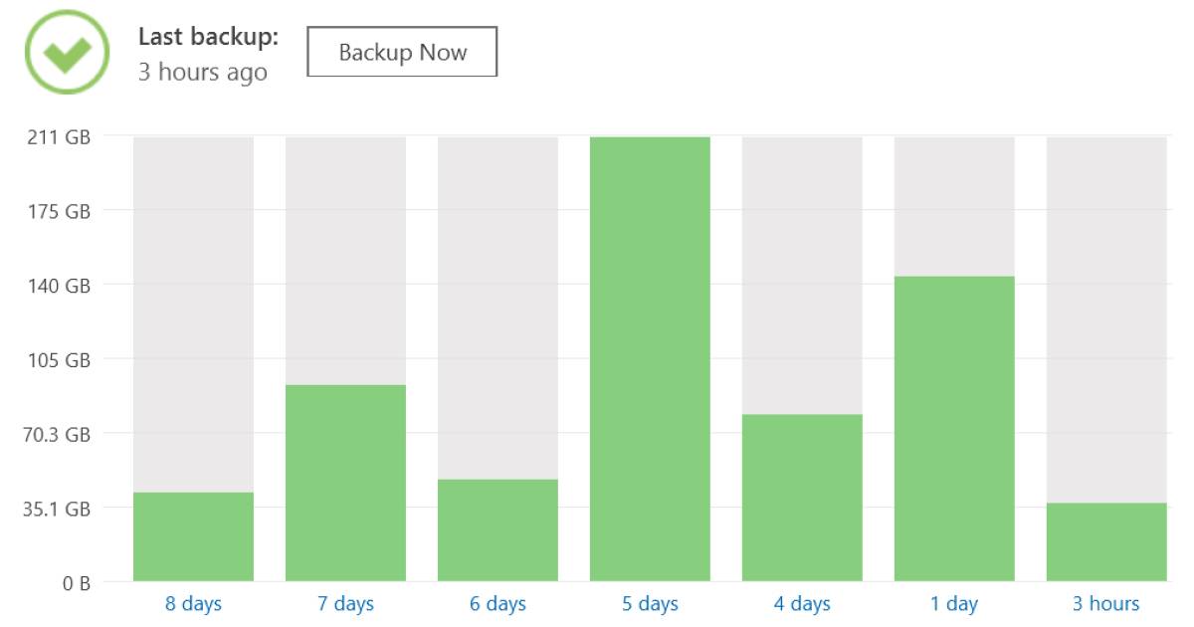Viewport: 1194px width, 627px height.
Task: Click the gray area above 8 days bar
Action: point(193,314)
